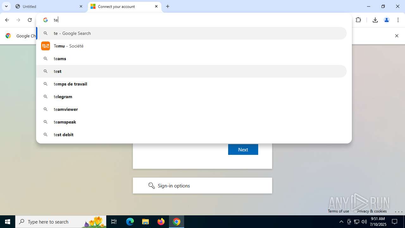
Task: Open the taskbar clock and date
Action: pyautogui.click(x=378, y=222)
